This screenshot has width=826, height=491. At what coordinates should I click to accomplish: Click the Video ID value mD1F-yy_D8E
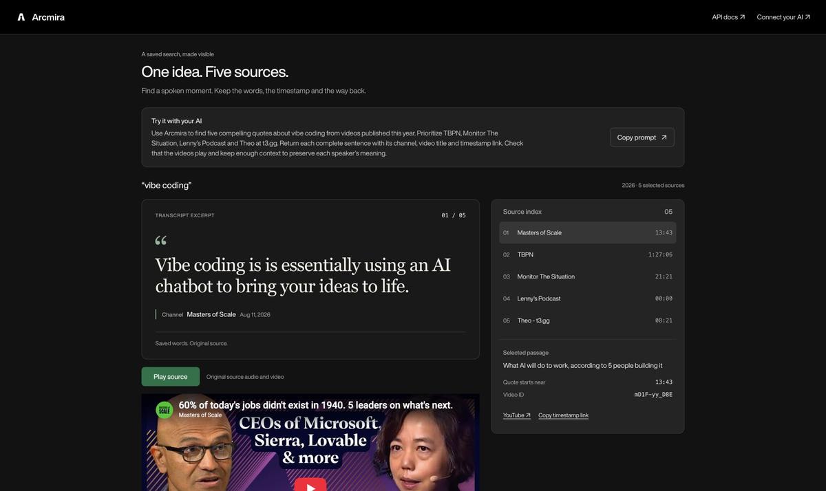[653, 395]
